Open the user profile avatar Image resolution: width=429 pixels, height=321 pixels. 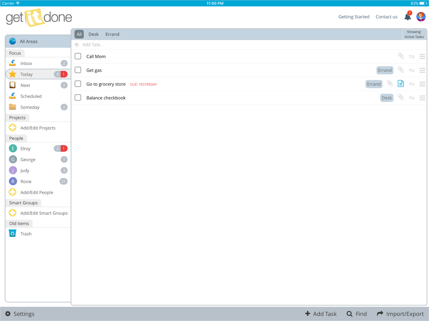pos(421,17)
